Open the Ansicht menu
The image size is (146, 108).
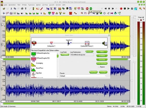pos(52,5)
